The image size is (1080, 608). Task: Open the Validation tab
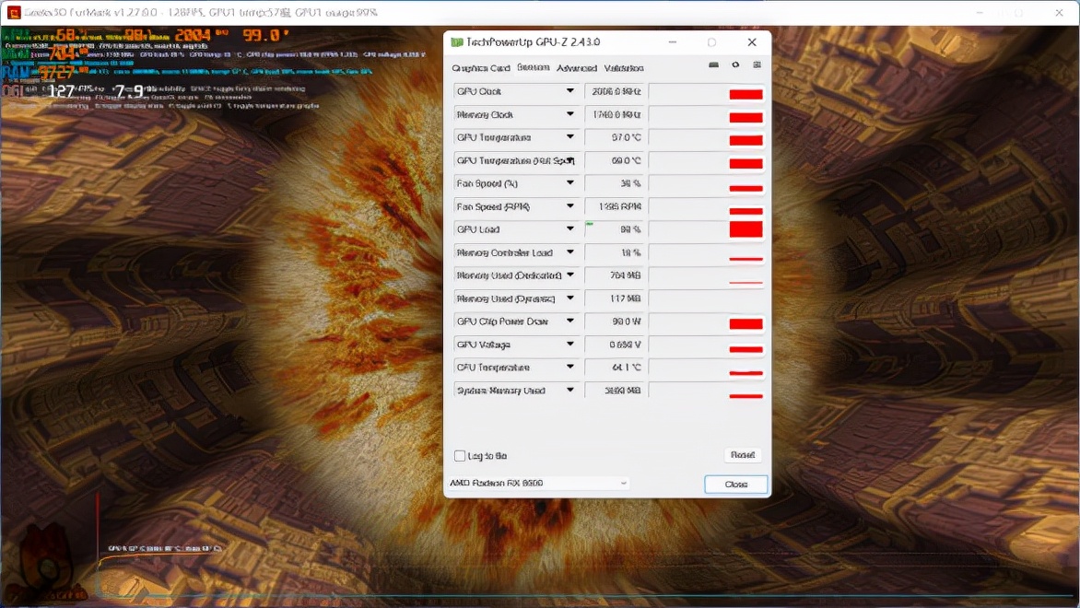(623, 68)
